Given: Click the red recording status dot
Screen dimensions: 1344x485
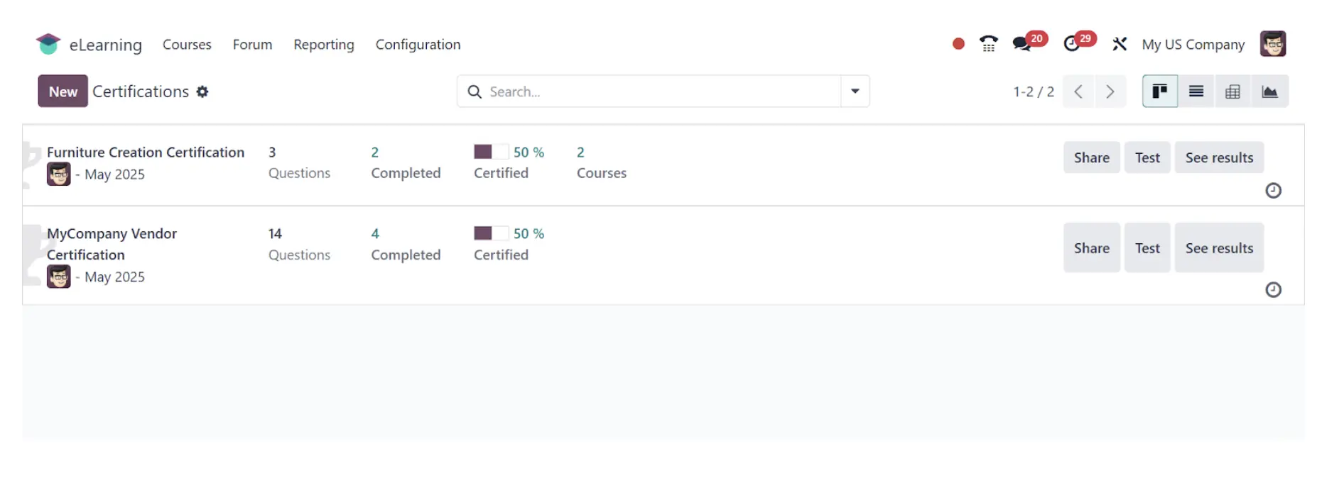Looking at the screenshot, I should tap(958, 44).
